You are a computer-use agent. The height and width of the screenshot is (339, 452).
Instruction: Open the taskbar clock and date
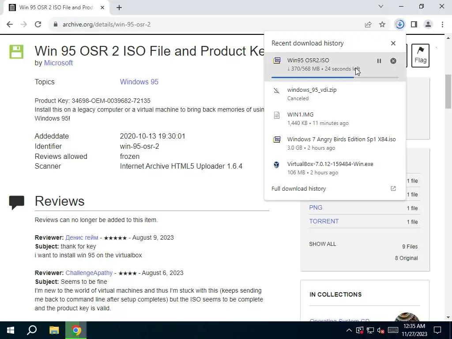(x=414, y=330)
